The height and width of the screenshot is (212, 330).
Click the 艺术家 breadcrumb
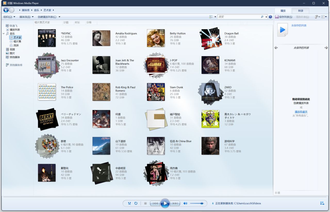(x=47, y=10)
